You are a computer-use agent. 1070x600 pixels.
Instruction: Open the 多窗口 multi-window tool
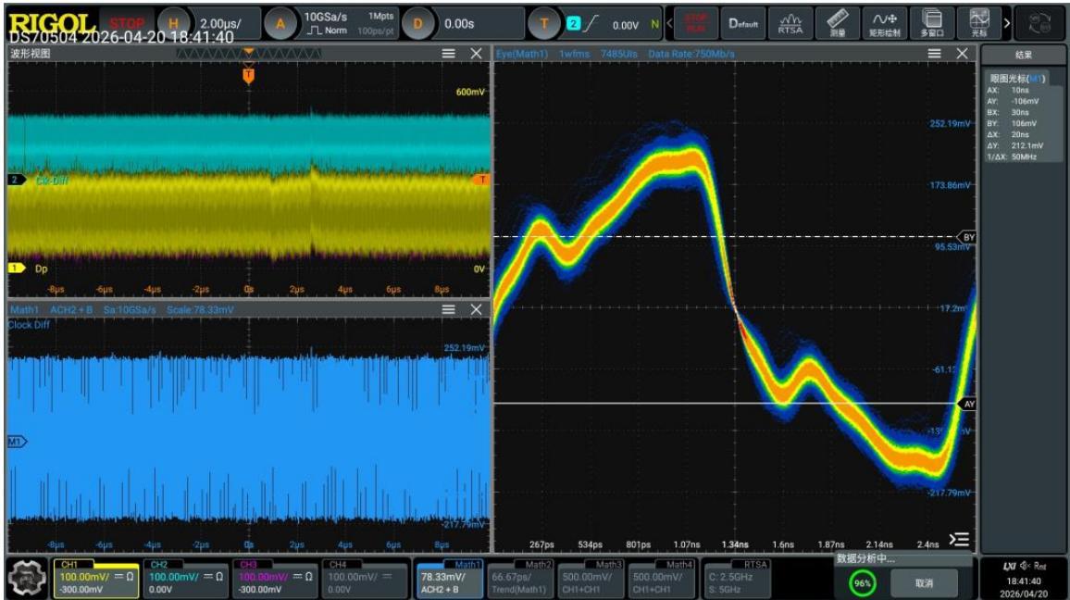coord(931,23)
